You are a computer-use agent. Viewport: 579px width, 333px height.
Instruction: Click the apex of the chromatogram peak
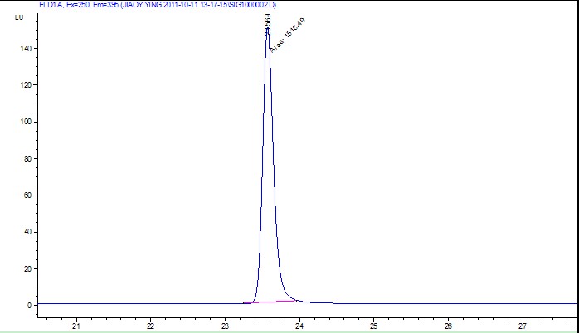pos(268,31)
